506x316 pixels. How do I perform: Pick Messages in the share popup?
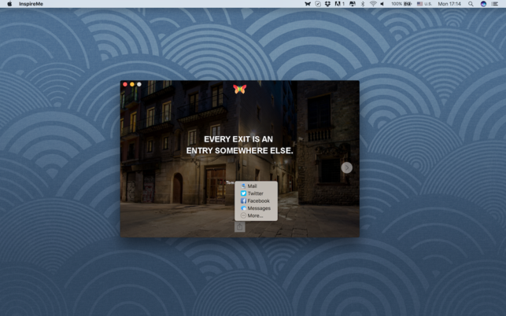coord(256,208)
